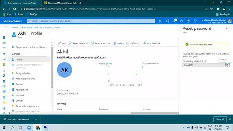Click the Edit command
The image size is (233, 131).
coord(62,43)
